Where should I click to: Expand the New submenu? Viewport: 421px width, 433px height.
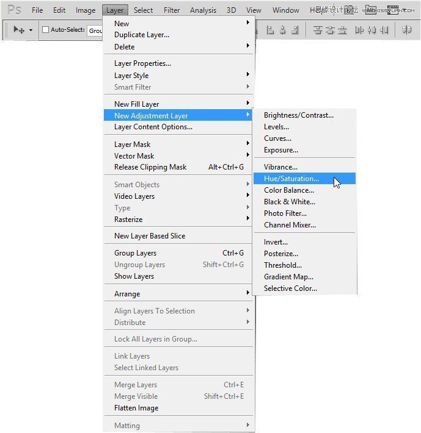[248, 22]
